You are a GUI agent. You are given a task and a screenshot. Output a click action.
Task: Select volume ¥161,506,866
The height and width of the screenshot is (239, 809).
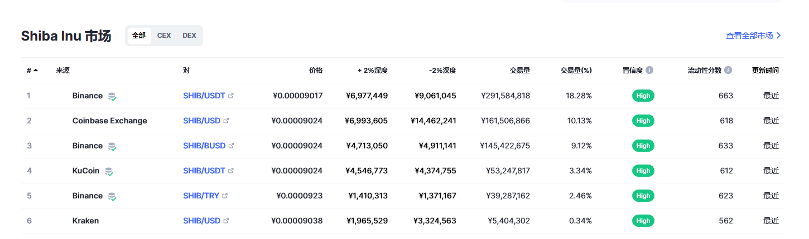[506, 121]
